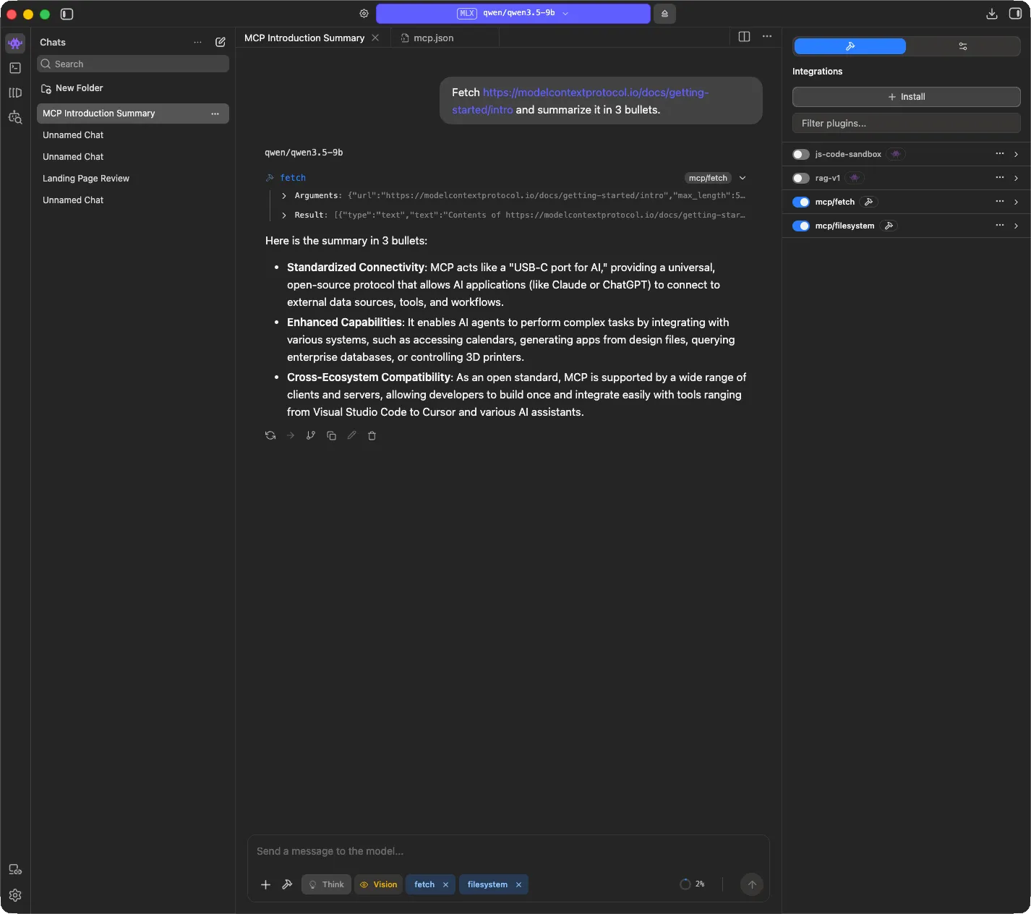
Task: Edit the assistant message with the pencil icon
Action: [x=351, y=435]
